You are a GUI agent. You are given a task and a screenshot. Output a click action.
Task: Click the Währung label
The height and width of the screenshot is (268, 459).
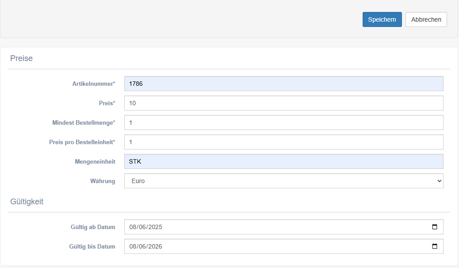(x=103, y=181)
